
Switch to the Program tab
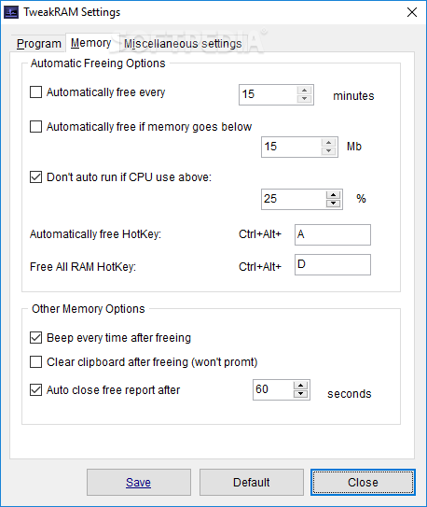coord(39,43)
